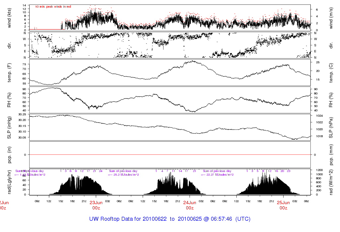
Task: Click the '30.10' pressure axis value
Action: coord(22,132)
